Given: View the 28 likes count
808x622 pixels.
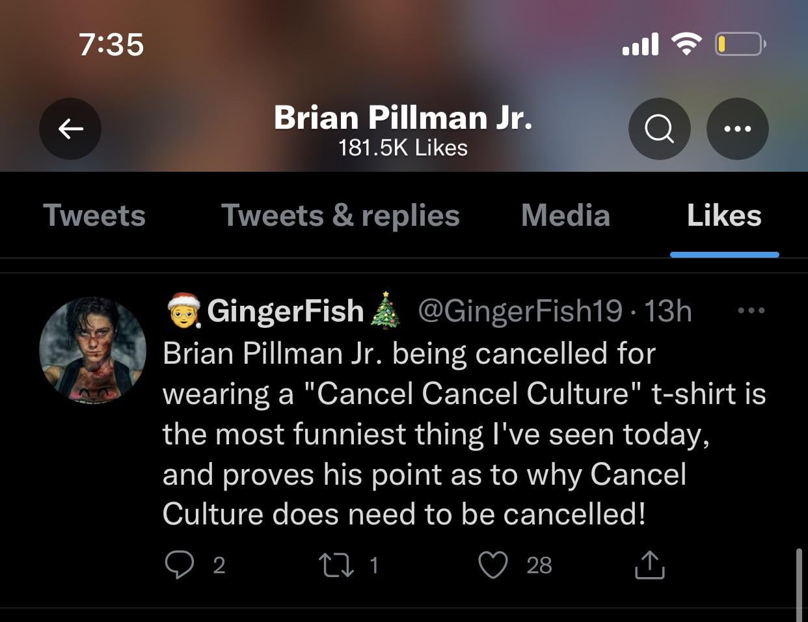Looking at the screenshot, I should tap(539, 565).
